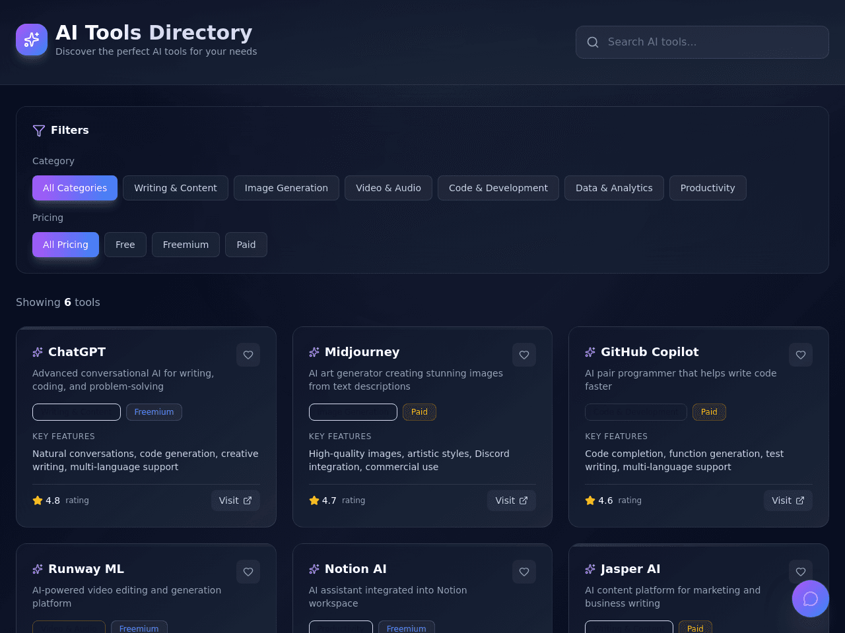
Task: Click the Freemium badge on Runway ML card
Action: 139,628
